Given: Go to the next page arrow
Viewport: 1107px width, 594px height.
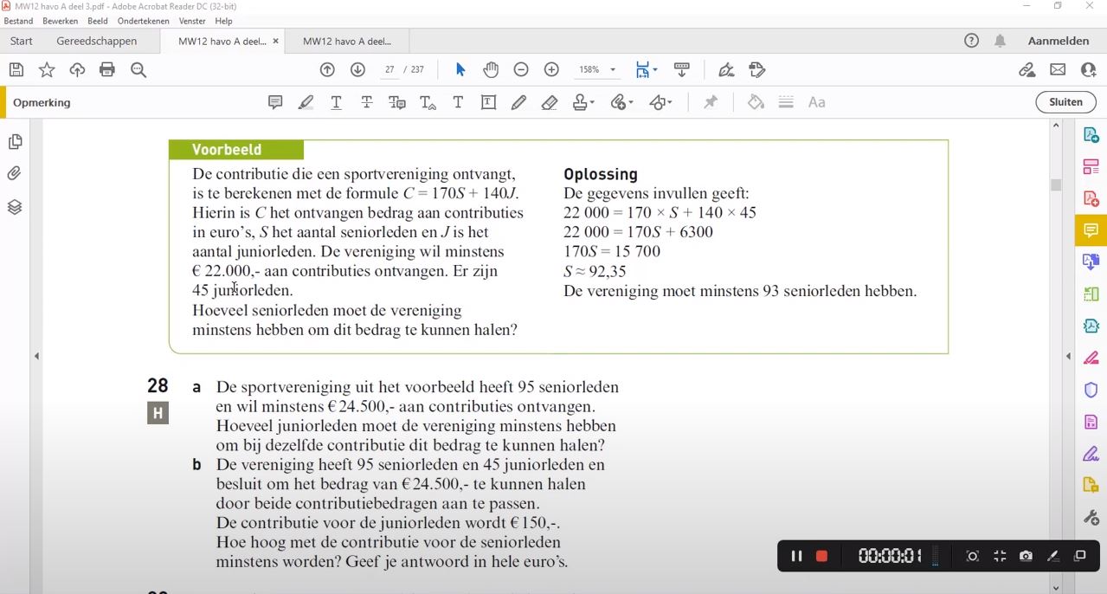Looking at the screenshot, I should coord(357,70).
